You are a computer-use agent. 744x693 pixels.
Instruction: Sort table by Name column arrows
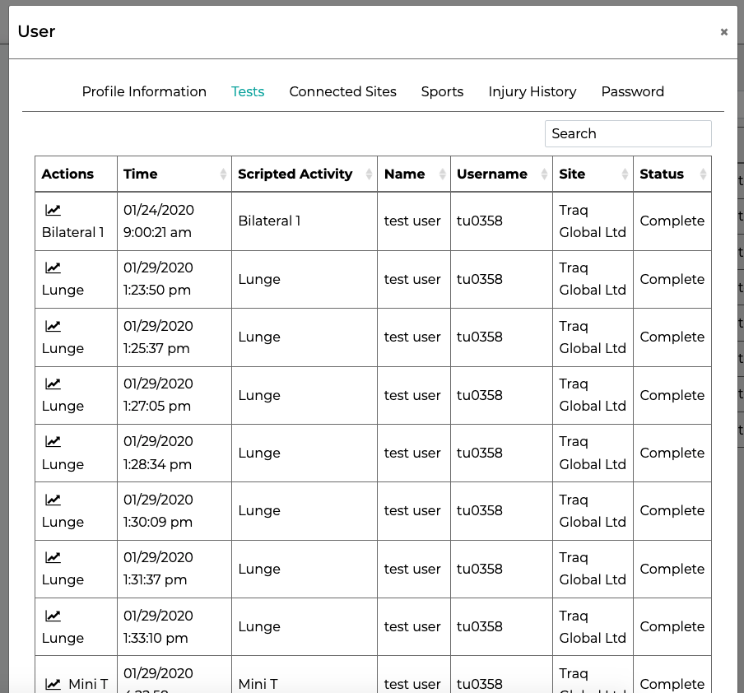[x=442, y=174]
